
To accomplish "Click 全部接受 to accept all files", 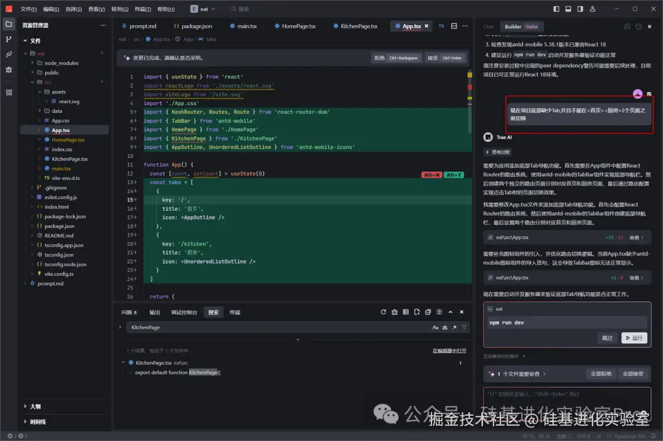I will (x=633, y=373).
